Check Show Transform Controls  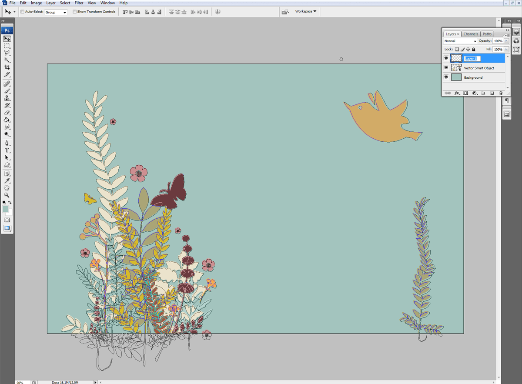(74, 12)
